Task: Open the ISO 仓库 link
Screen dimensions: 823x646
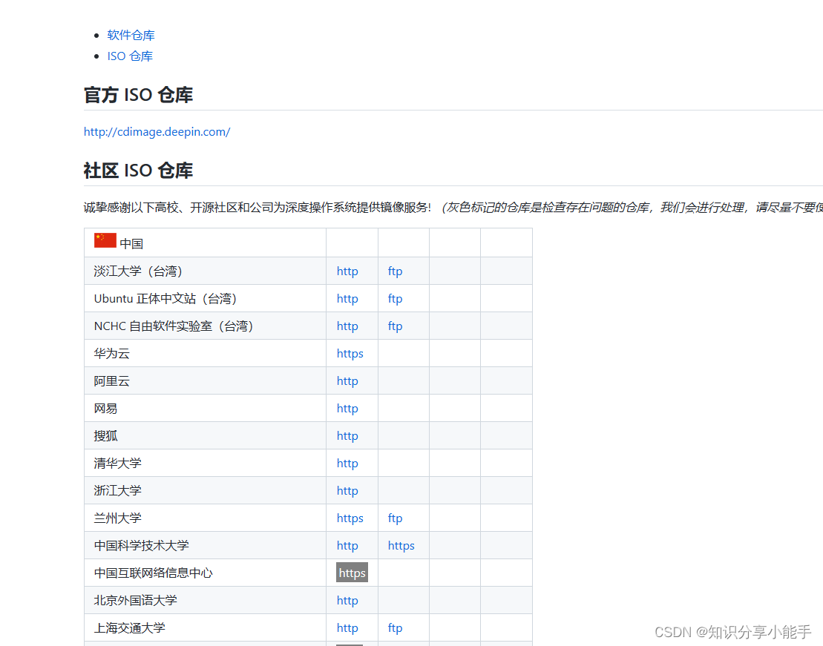Action: (130, 56)
